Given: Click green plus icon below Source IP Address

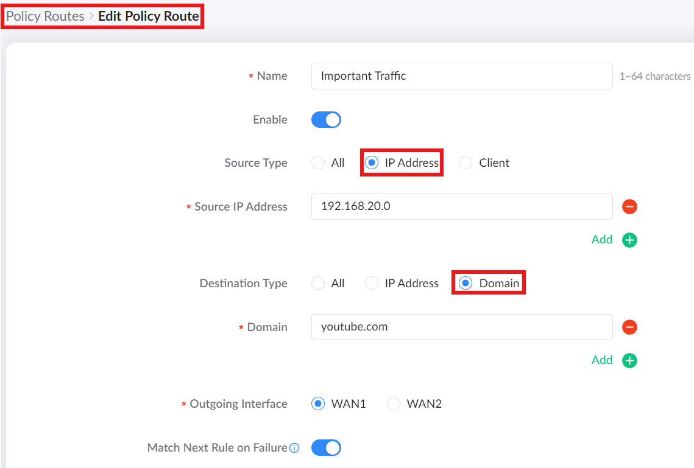Looking at the screenshot, I should (x=629, y=240).
